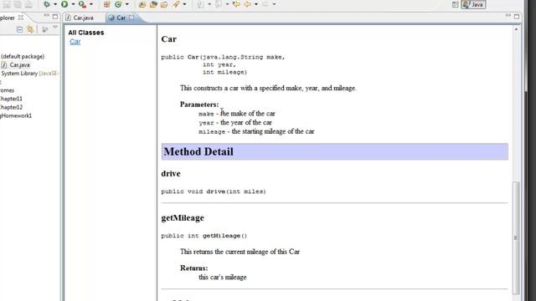The height and width of the screenshot is (301, 536).
Task: Click the Car constructor heading
Action: pos(169,39)
